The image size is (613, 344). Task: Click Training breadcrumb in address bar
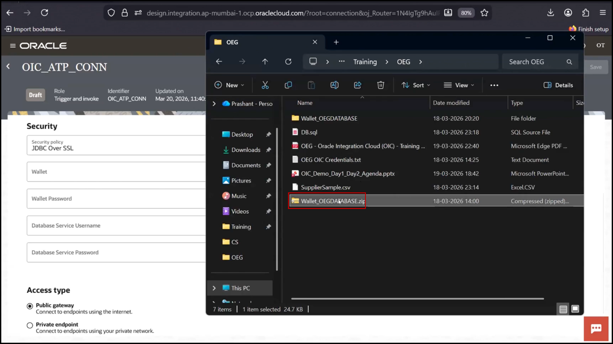click(365, 62)
